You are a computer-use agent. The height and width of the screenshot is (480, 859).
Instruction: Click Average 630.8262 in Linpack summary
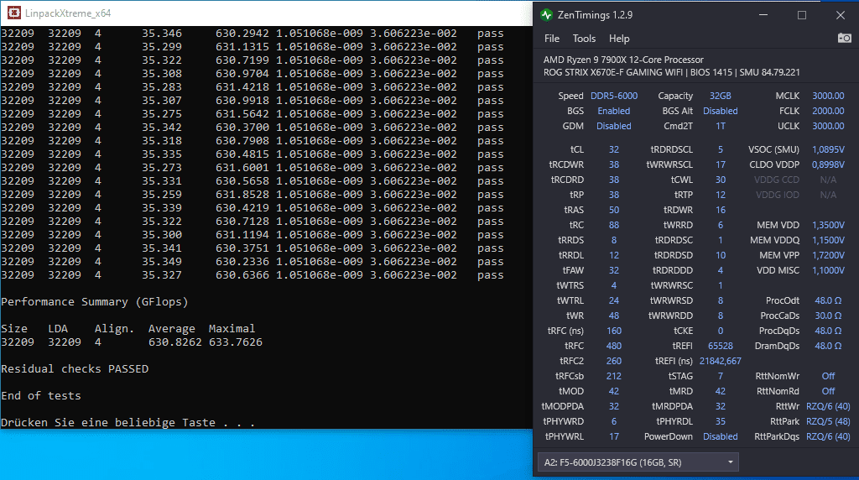click(x=174, y=342)
